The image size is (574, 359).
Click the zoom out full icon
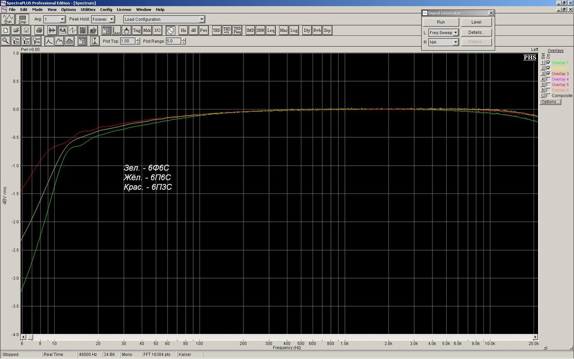coord(38,41)
